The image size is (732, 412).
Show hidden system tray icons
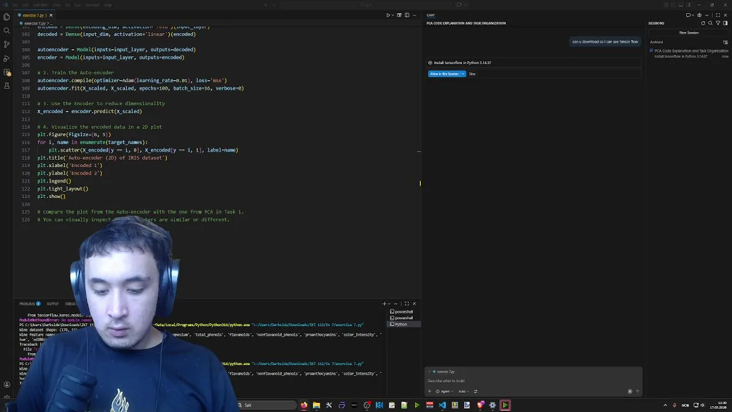coord(665,405)
